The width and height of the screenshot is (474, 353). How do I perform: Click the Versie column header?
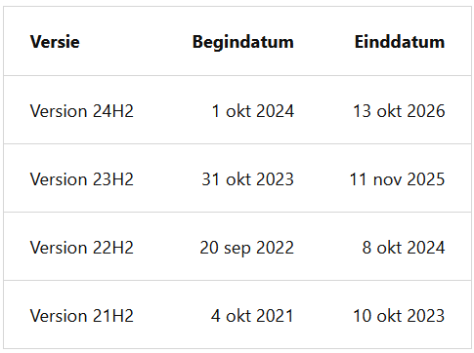pos(55,42)
